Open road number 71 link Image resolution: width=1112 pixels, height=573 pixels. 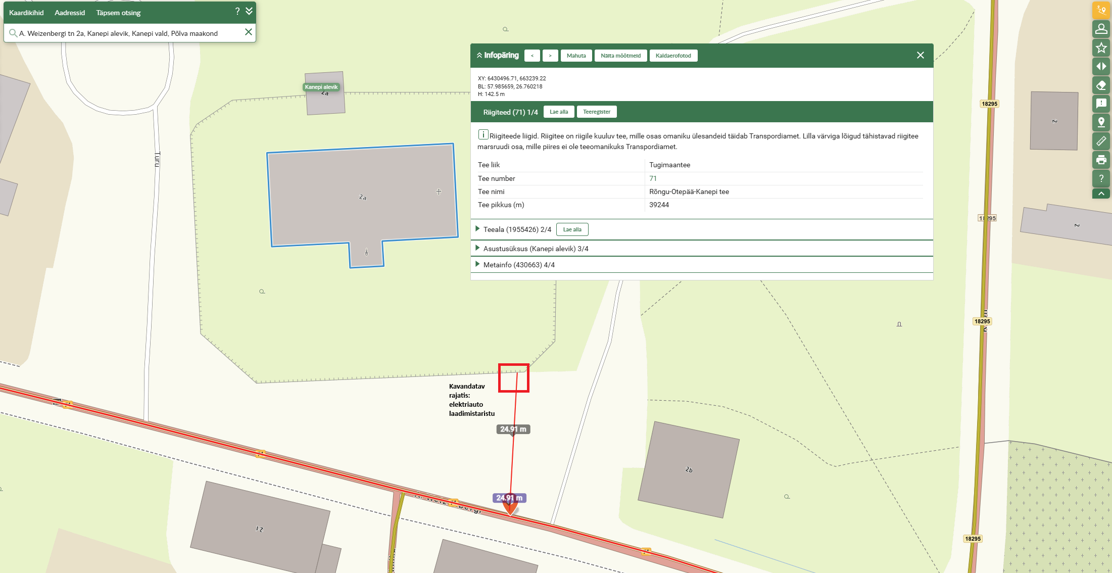point(653,178)
